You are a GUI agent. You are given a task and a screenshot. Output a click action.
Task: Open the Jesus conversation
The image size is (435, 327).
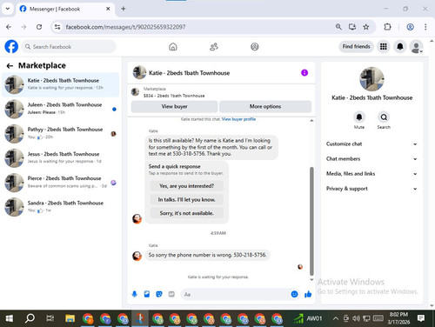click(x=60, y=158)
